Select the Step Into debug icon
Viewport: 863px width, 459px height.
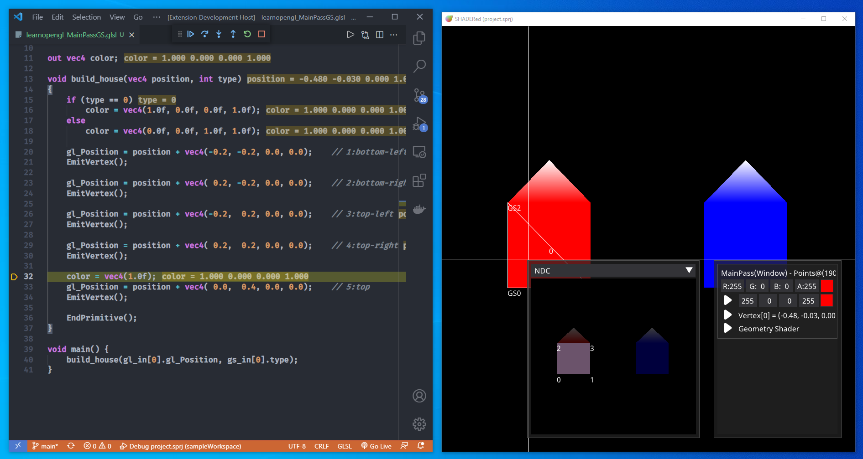(219, 34)
